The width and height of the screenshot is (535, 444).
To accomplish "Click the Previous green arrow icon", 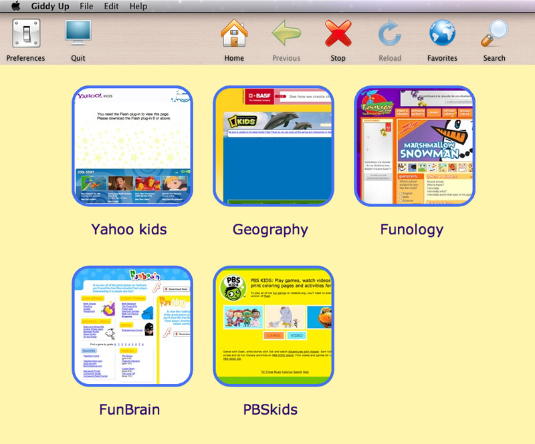I will click(286, 33).
